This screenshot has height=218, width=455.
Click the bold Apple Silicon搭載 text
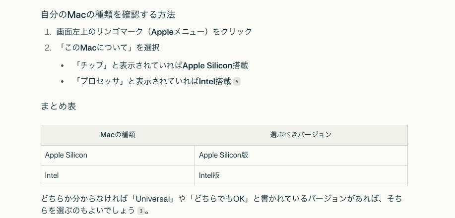215,65
